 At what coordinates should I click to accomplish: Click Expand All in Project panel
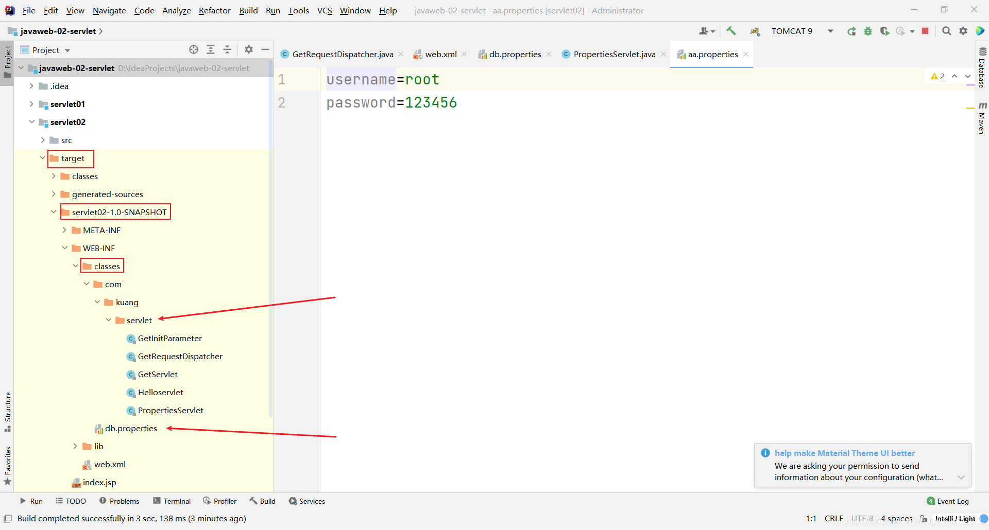pos(211,49)
